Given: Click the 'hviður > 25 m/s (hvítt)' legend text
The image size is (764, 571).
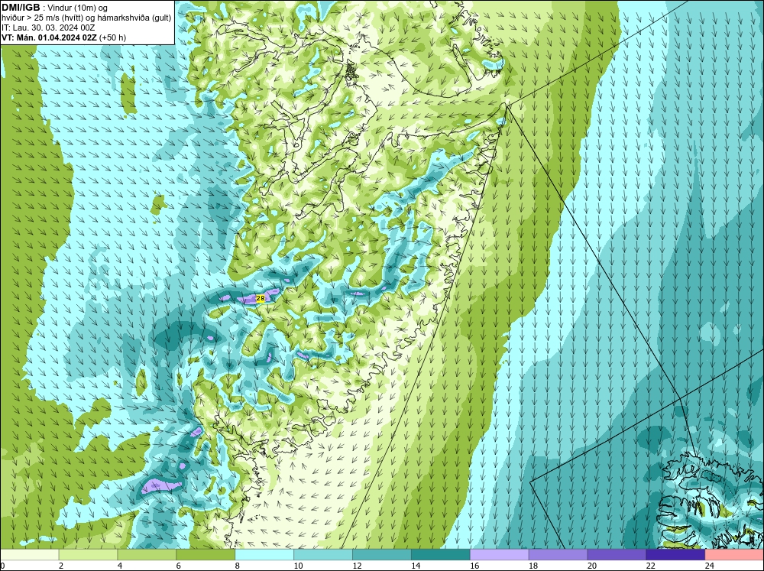Looking at the screenshot, I should [41, 18].
